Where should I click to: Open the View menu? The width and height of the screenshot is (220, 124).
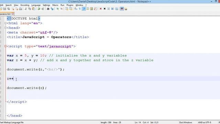16,5
